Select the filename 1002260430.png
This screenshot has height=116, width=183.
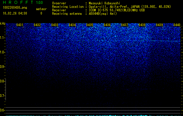click(x=15, y=8)
